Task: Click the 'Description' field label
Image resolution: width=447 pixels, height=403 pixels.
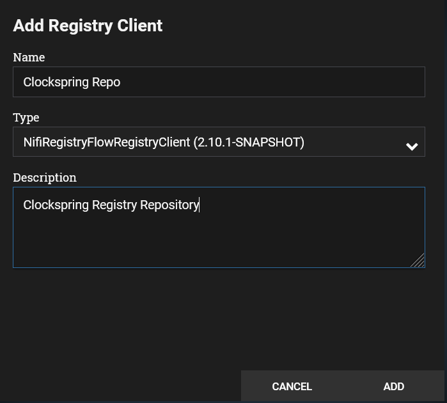Action: [45, 178]
